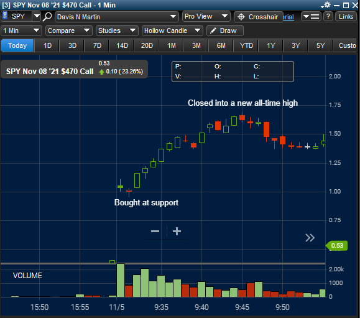Click the blue SPY symbol type icon

click(x=5, y=16)
